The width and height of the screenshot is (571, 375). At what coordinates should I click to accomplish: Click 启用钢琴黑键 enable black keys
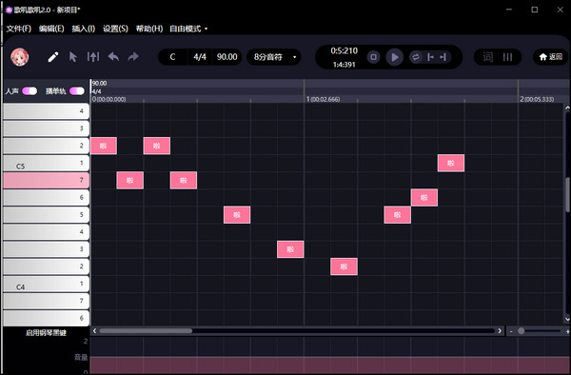pyautogui.click(x=46, y=333)
